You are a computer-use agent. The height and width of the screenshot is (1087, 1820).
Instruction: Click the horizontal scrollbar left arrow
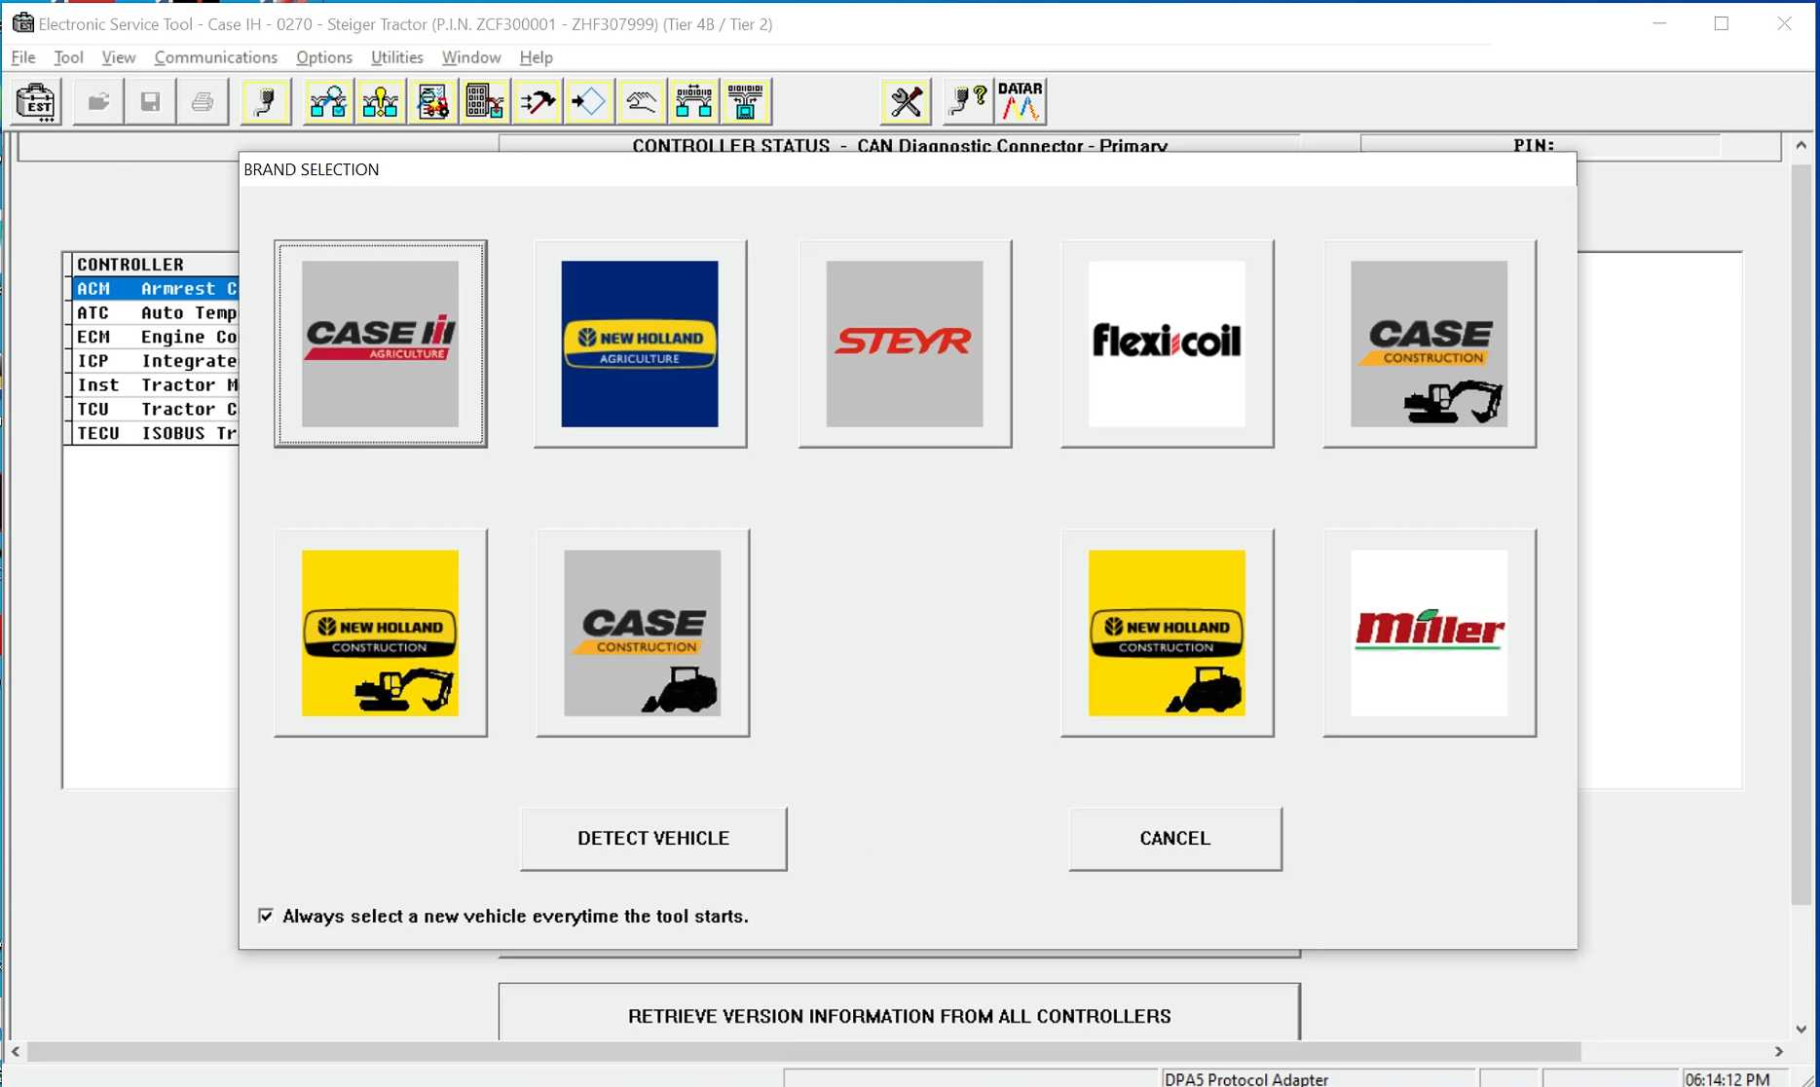pos(16,1052)
